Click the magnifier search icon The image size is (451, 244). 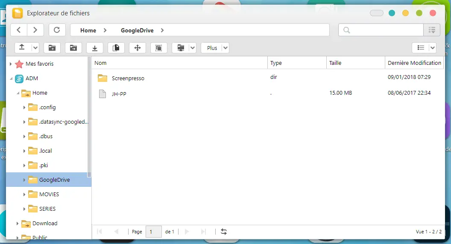[x=347, y=30]
